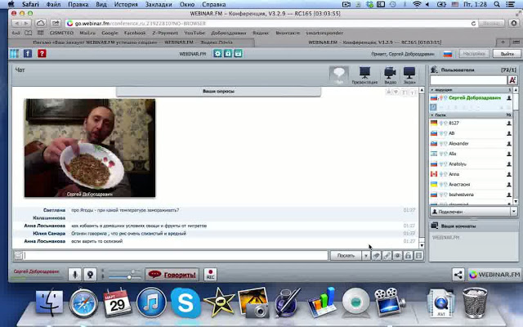Adjust the volume slider in bottom bar
The image size is (523, 327).
point(121,275)
